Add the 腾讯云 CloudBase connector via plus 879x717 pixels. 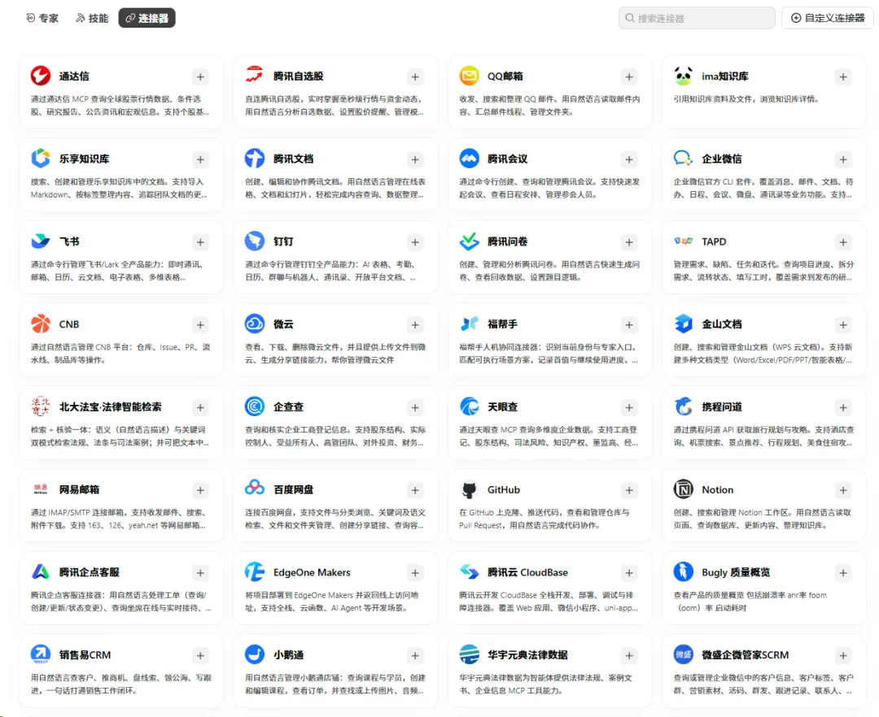pos(629,573)
